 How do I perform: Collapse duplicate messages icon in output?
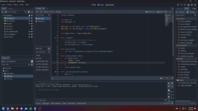coord(169,86)
